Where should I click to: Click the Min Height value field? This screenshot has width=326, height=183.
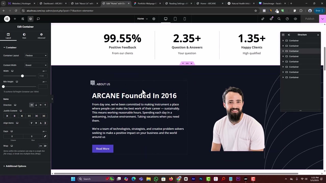coord(43,87)
